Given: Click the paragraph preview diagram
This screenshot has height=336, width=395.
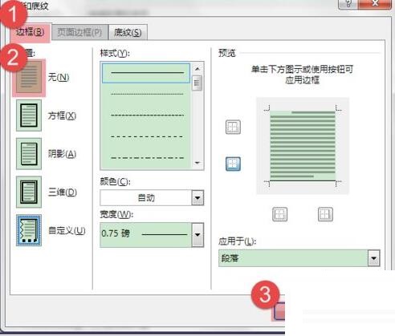Looking at the screenshot, I should tap(303, 146).
